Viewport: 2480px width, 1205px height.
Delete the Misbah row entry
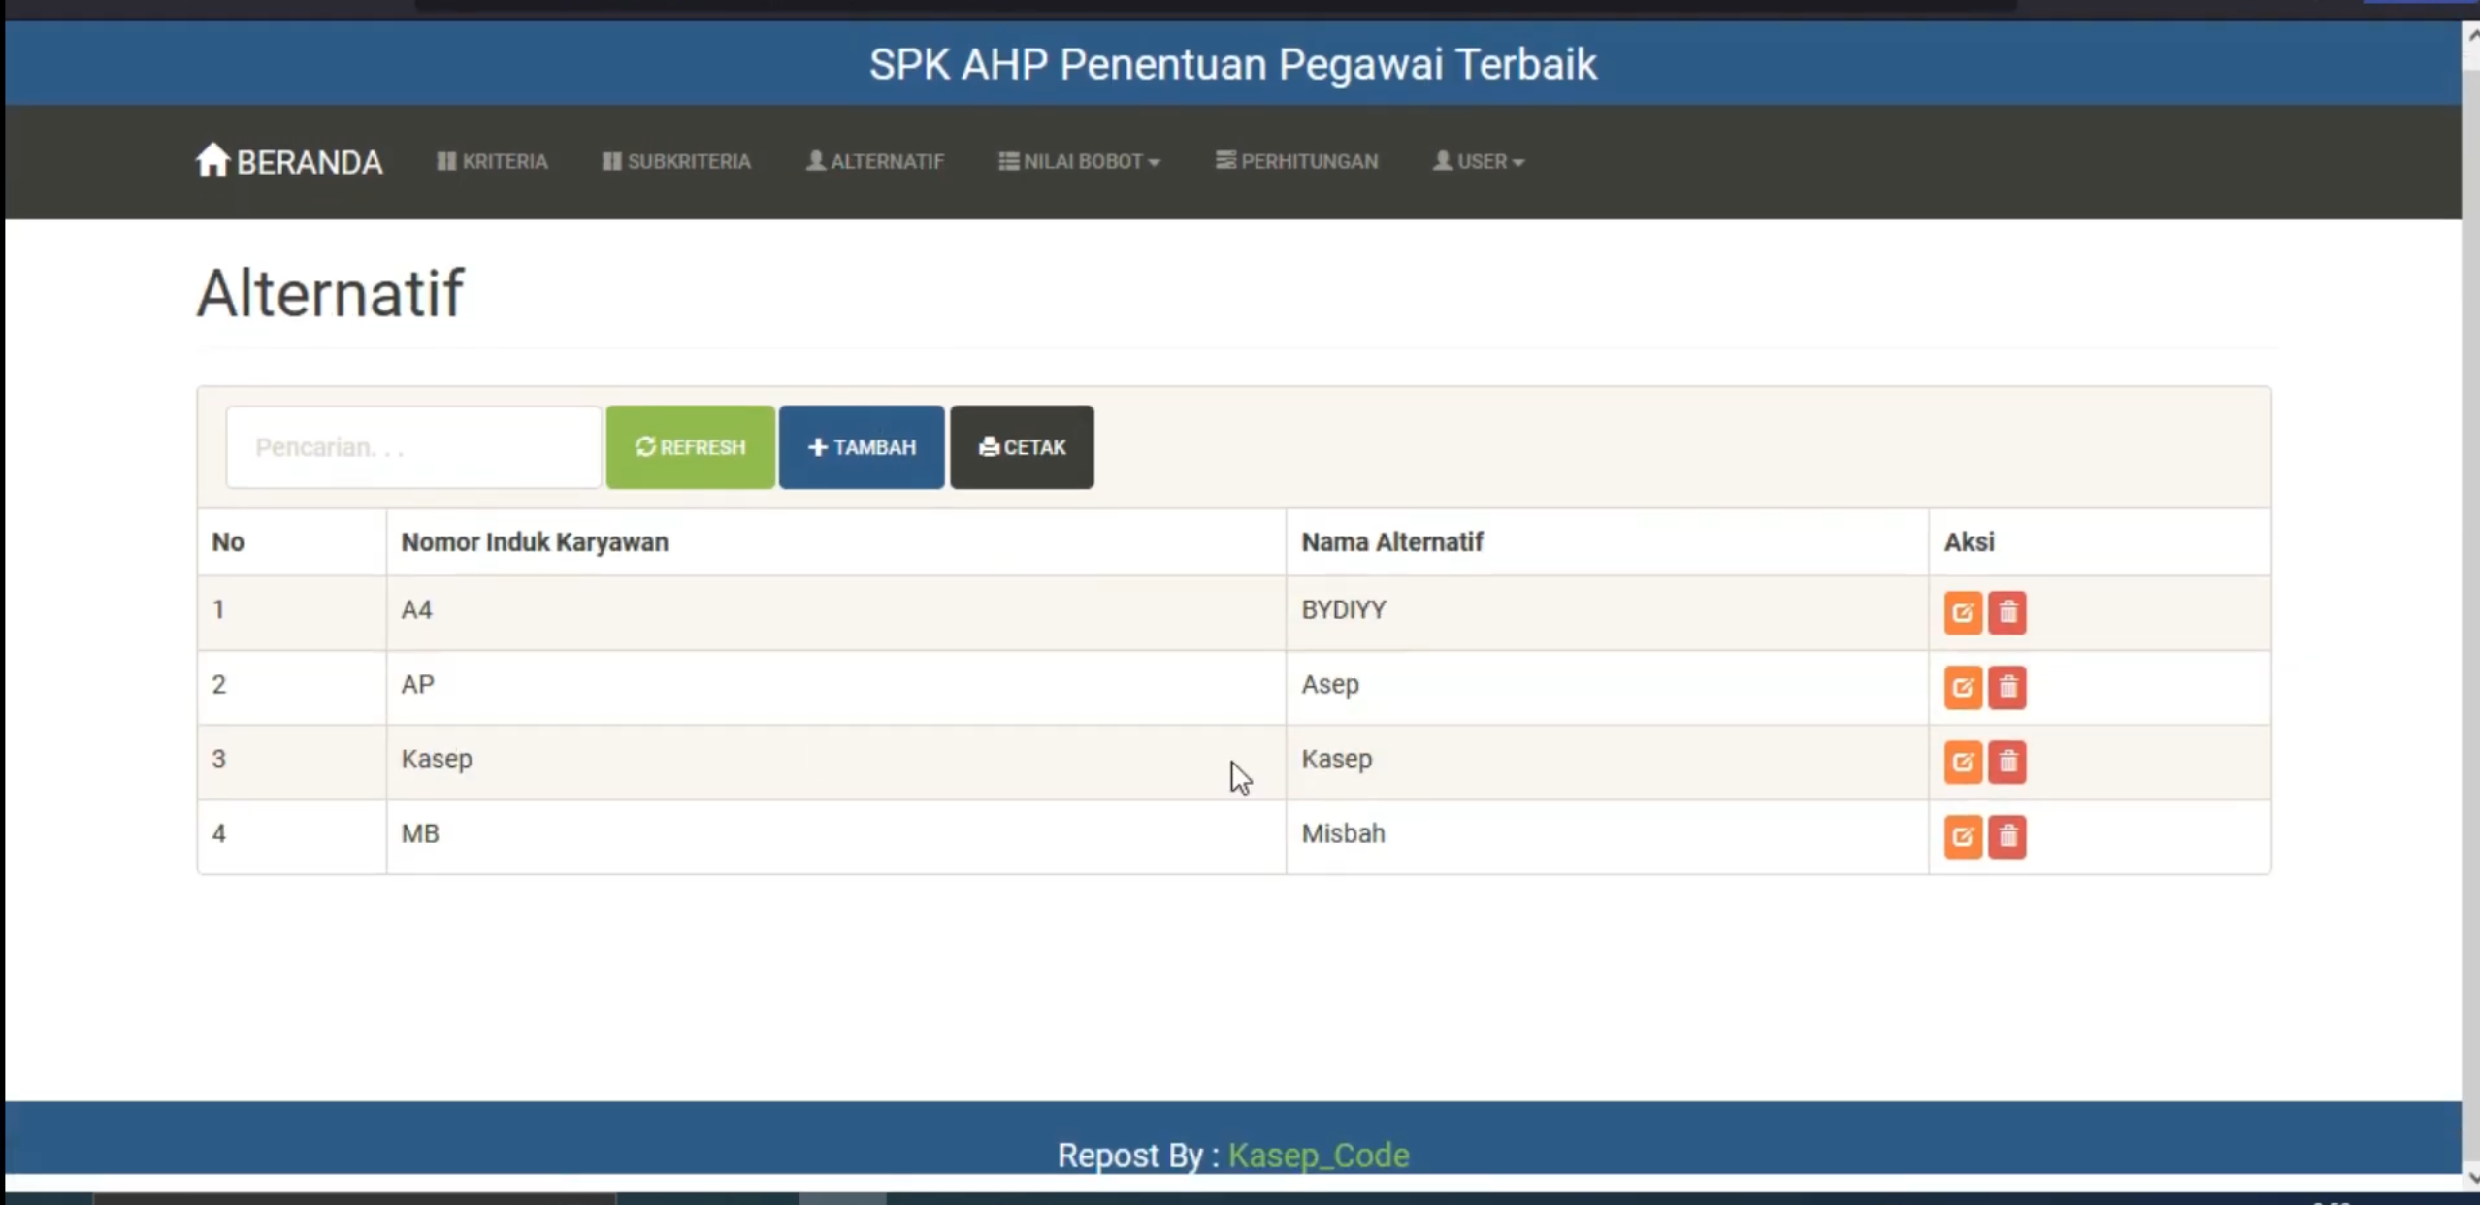click(2007, 837)
